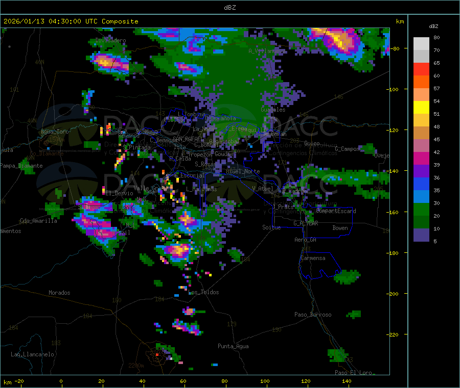This screenshot has width=460, height=388.
Task: Click the Lag.Llancanelo label
Action: point(33,354)
